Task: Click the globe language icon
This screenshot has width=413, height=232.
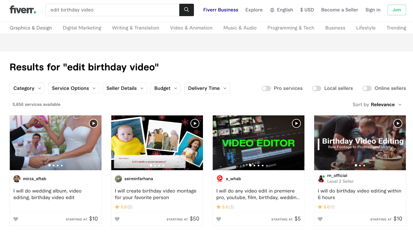Action: 272,10
